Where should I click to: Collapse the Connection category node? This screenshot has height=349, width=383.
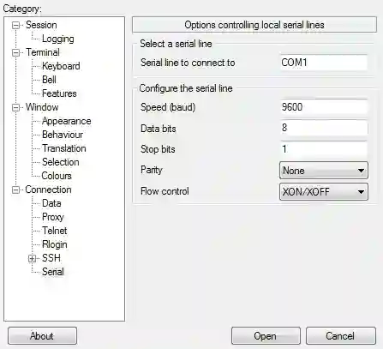pos(15,190)
